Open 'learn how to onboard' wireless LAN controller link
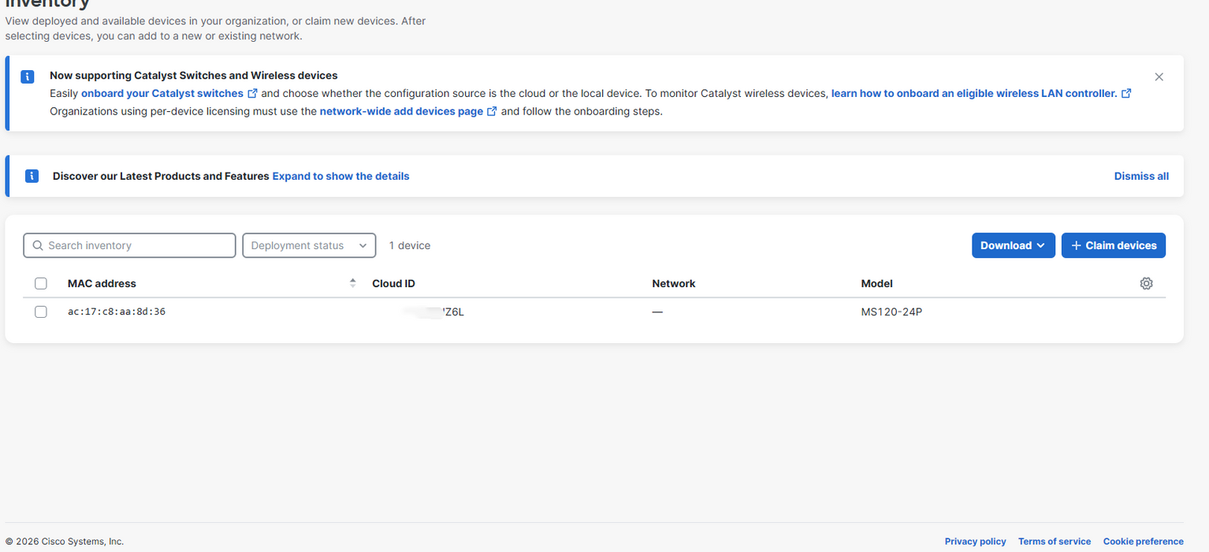This screenshot has height=552, width=1209. (974, 93)
